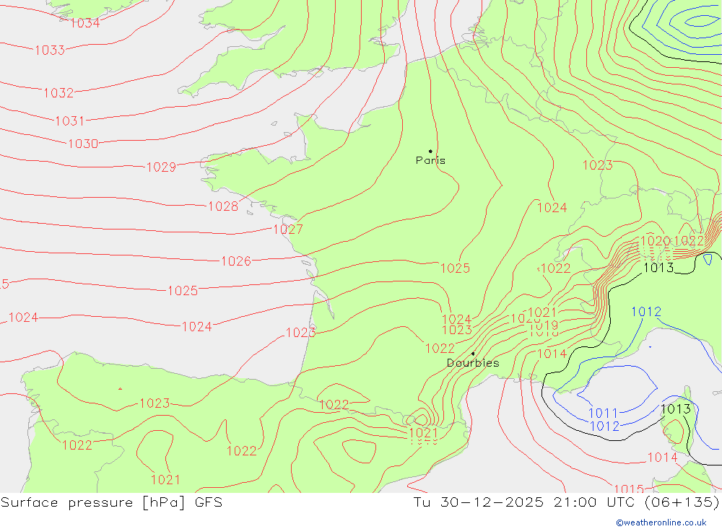The width and height of the screenshot is (722, 529).
Task: Click the 1026 pressure contour label
Action: 236,261
